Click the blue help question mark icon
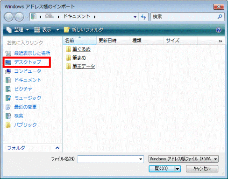 [x=219, y=30]
